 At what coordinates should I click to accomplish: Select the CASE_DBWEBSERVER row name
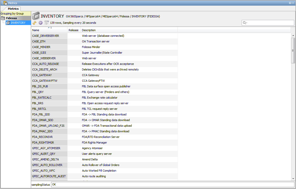coord(49,36)
